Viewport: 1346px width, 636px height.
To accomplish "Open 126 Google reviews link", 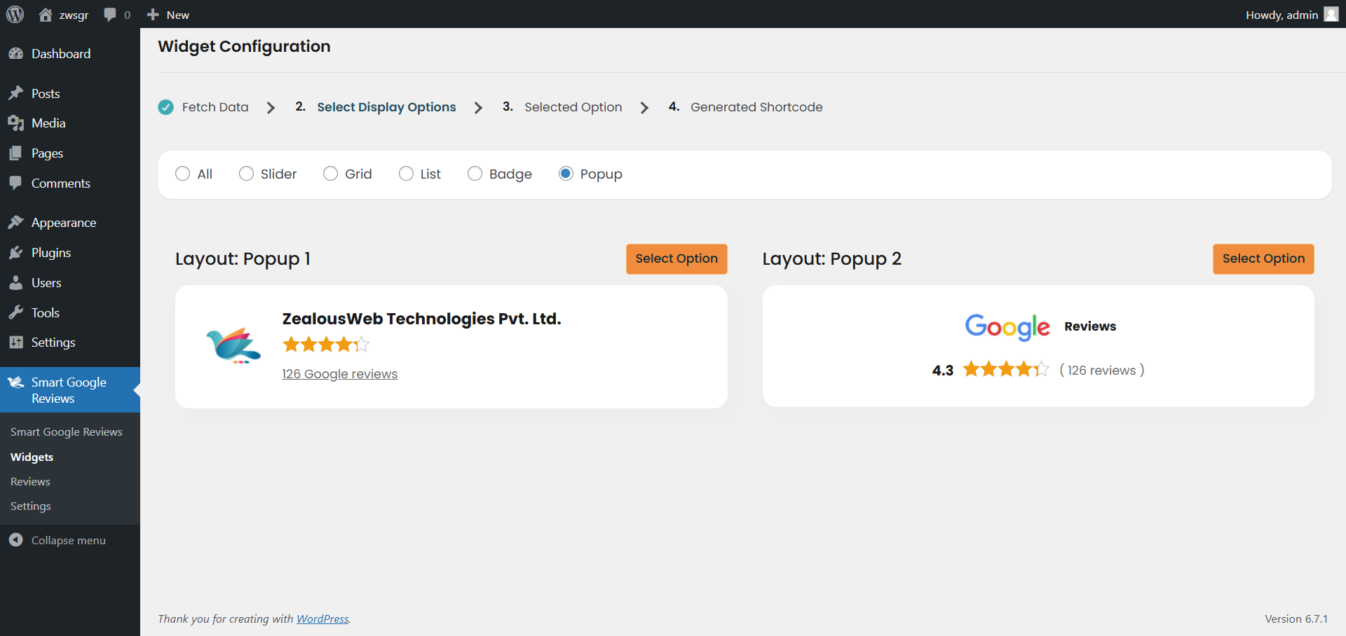I will [339, 374].
